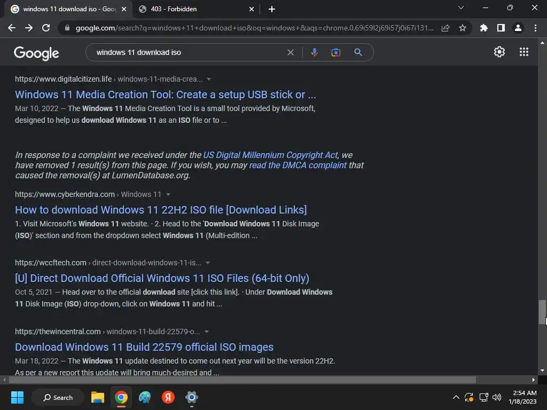Open a new browser tab
This screenshot has height=410, width=547.
point(272,10)
